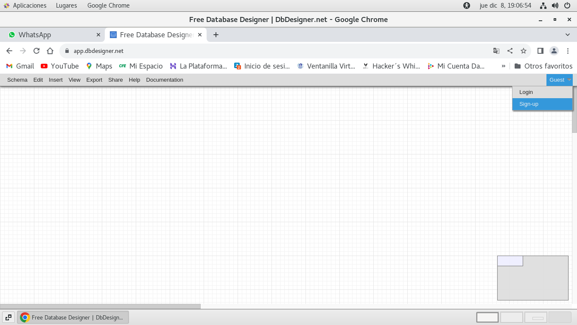Viewport: 577px width, 325px height.
Task: Click the Home icon in Chrome toolbar
Action: (50, 51)
